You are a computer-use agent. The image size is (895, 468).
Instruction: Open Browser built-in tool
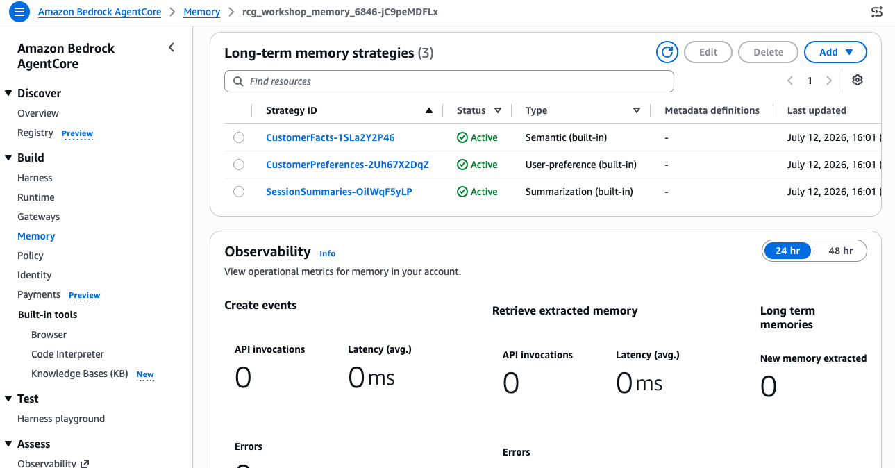click(49, 335)
